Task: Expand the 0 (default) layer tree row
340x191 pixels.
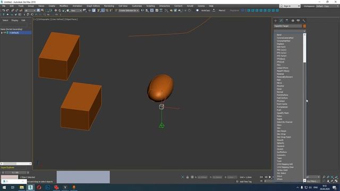Action: pyautogui.click(x=2, y=33)
